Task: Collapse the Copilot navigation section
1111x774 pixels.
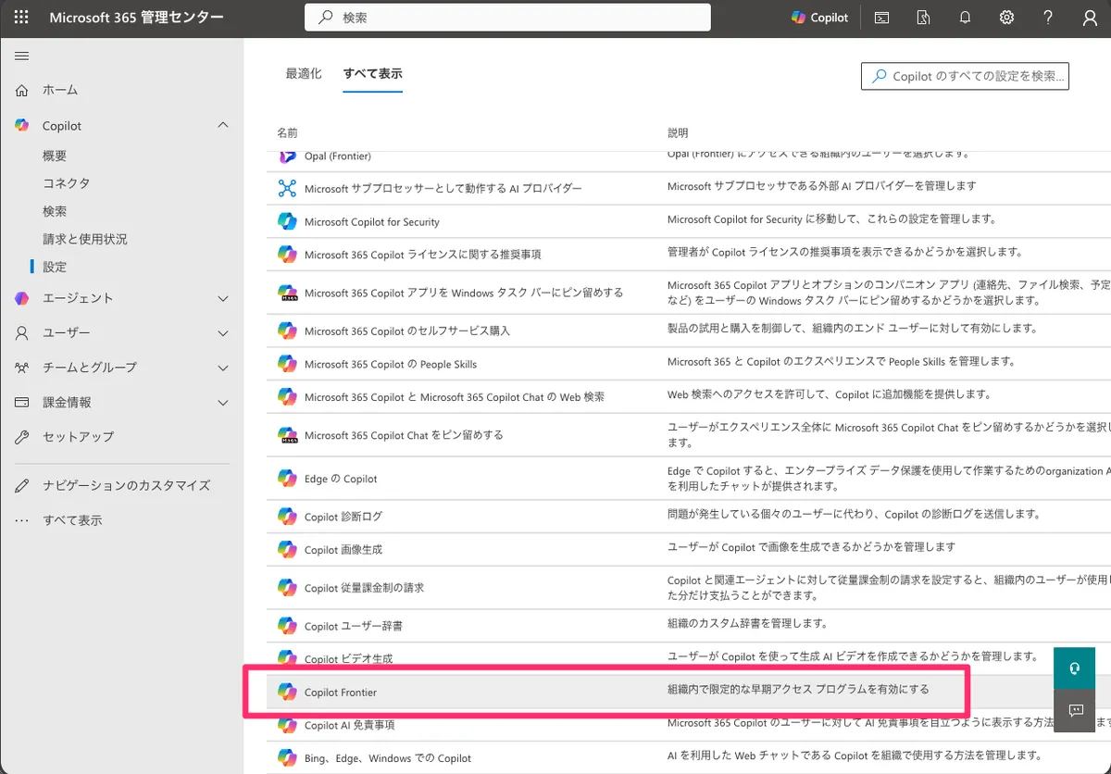Action: 222,125
